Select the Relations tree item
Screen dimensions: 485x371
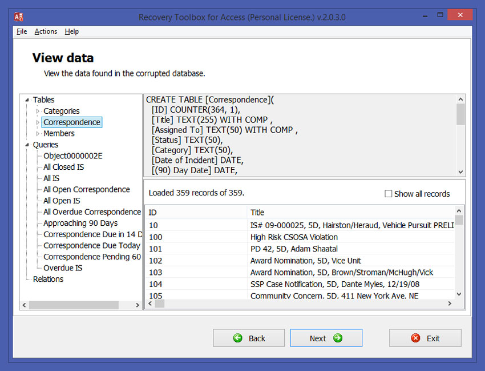[48, 280]
